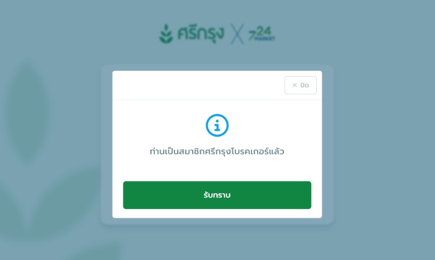Acknowledge with the green รับทราบ button
The width and height of the screenshot is (435, 260).
[217, 195]
